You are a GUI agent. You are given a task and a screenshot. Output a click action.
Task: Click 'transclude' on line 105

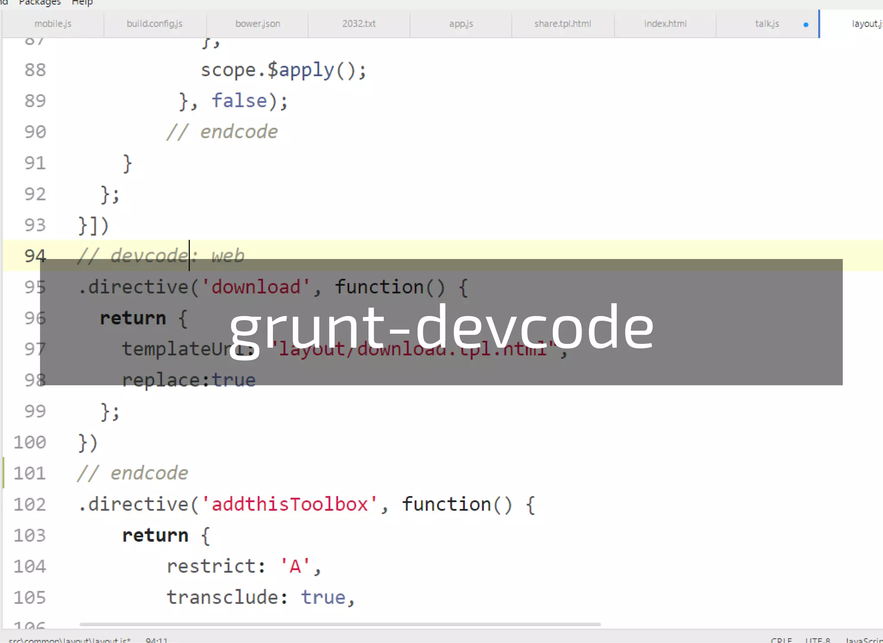pyautogui.click(x=222, y=597)
